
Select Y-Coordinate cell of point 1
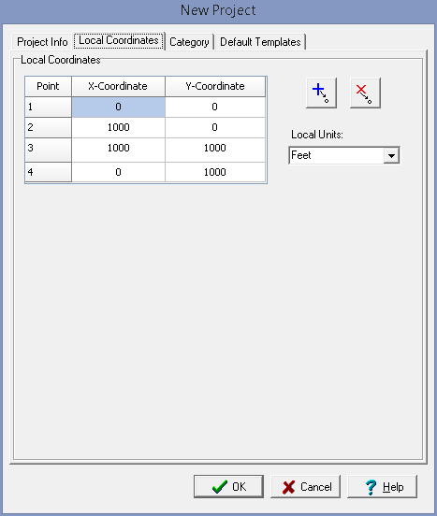[x=214, y=107]
